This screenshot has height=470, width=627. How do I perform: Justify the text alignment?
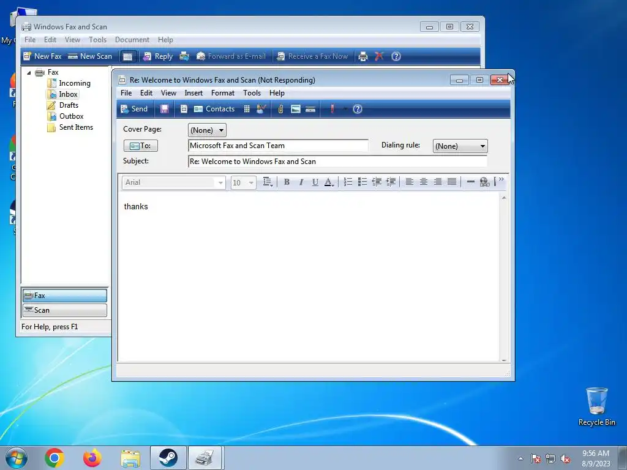[452, 182]
